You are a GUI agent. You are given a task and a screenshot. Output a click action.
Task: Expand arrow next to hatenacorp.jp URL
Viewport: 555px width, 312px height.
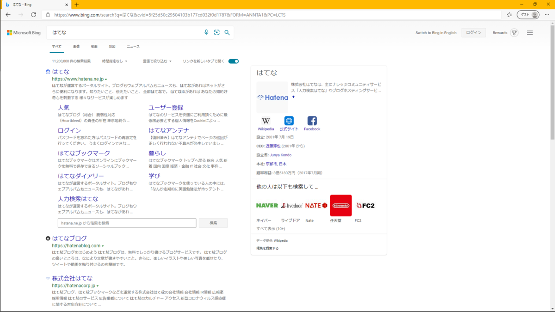point(98,286)
